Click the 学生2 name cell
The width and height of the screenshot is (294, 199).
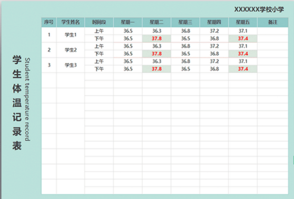click(71, 50)
